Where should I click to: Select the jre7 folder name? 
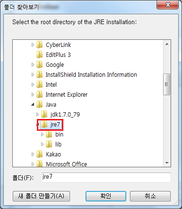pos(55,125)
